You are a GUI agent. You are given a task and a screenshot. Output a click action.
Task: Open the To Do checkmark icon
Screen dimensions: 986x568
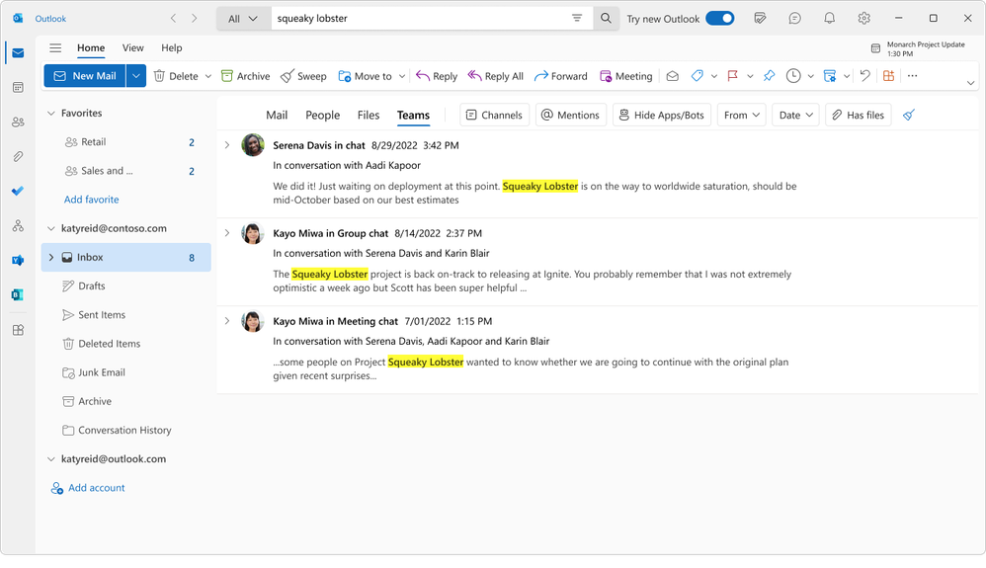(18, 191)
